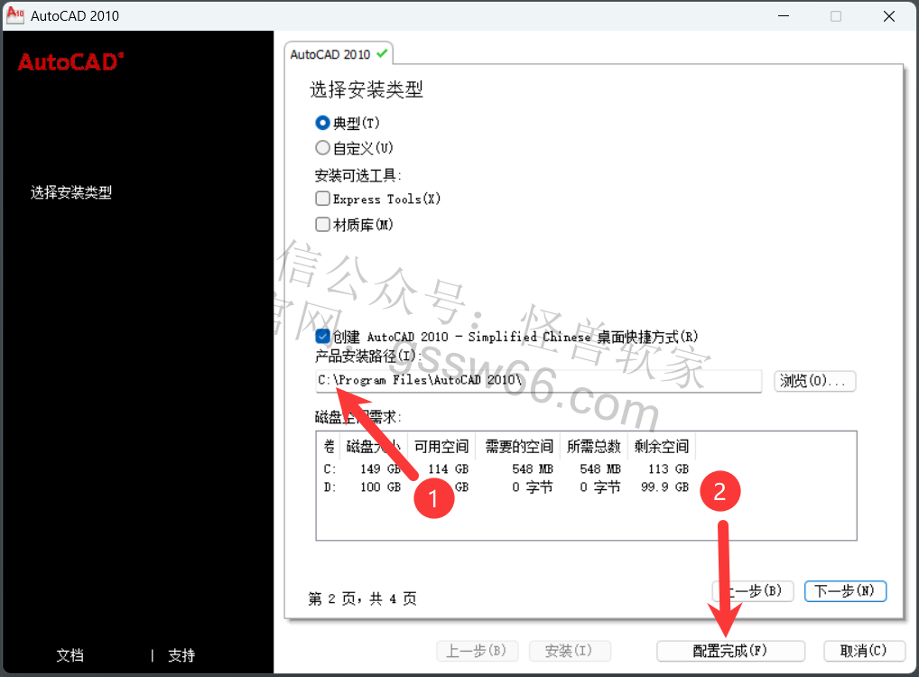Image resolution: width=919 pixels, height=677 pixels.
Task: Click the AutoCAD icon in the title bar
Action: coord(14,16)
